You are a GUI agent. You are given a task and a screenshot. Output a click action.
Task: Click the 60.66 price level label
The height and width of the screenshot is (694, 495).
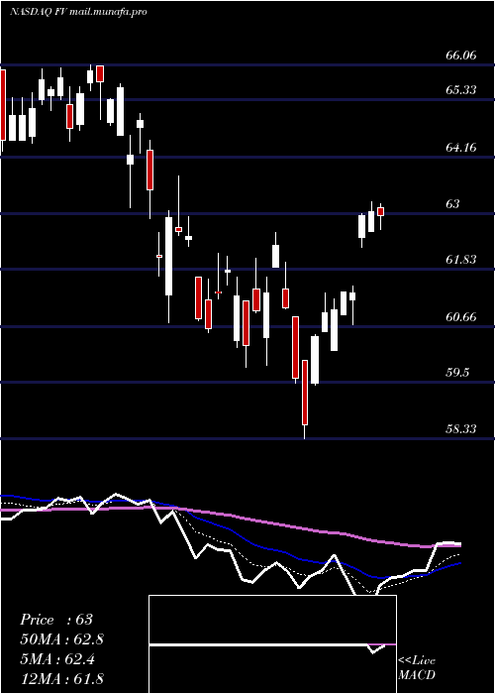click(x=461, y=317)
